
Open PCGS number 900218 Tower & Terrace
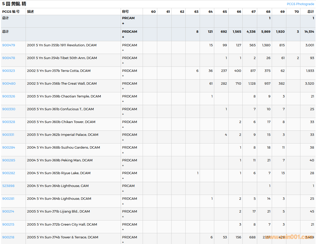[x=8, y=237]
